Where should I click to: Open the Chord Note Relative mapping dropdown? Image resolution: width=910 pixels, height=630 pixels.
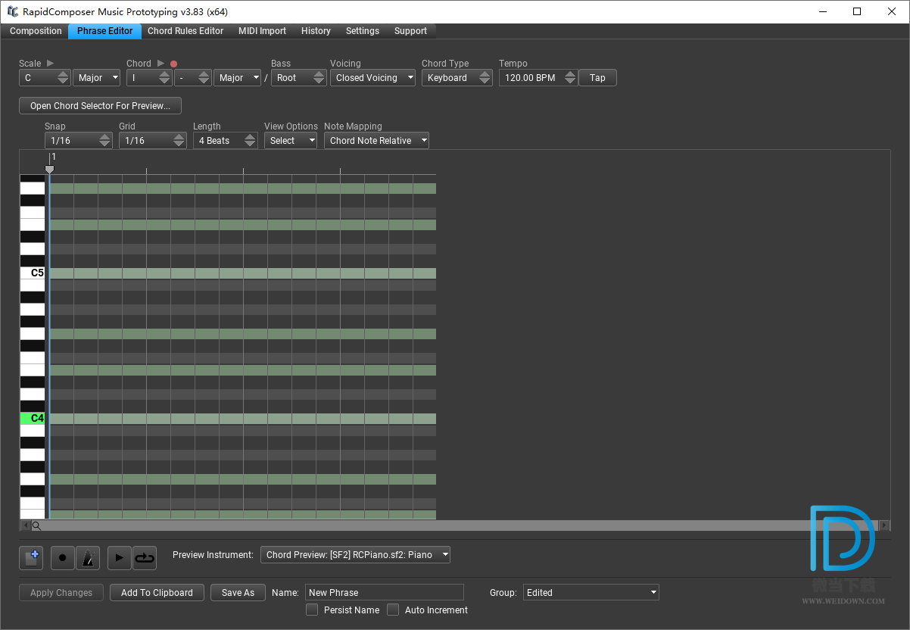pos(376,141)
